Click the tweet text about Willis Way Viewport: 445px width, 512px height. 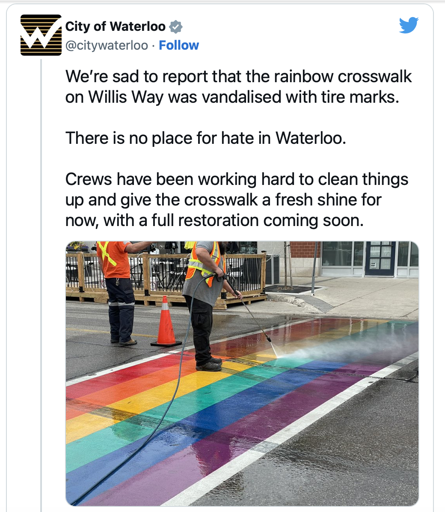pos(238,86)
